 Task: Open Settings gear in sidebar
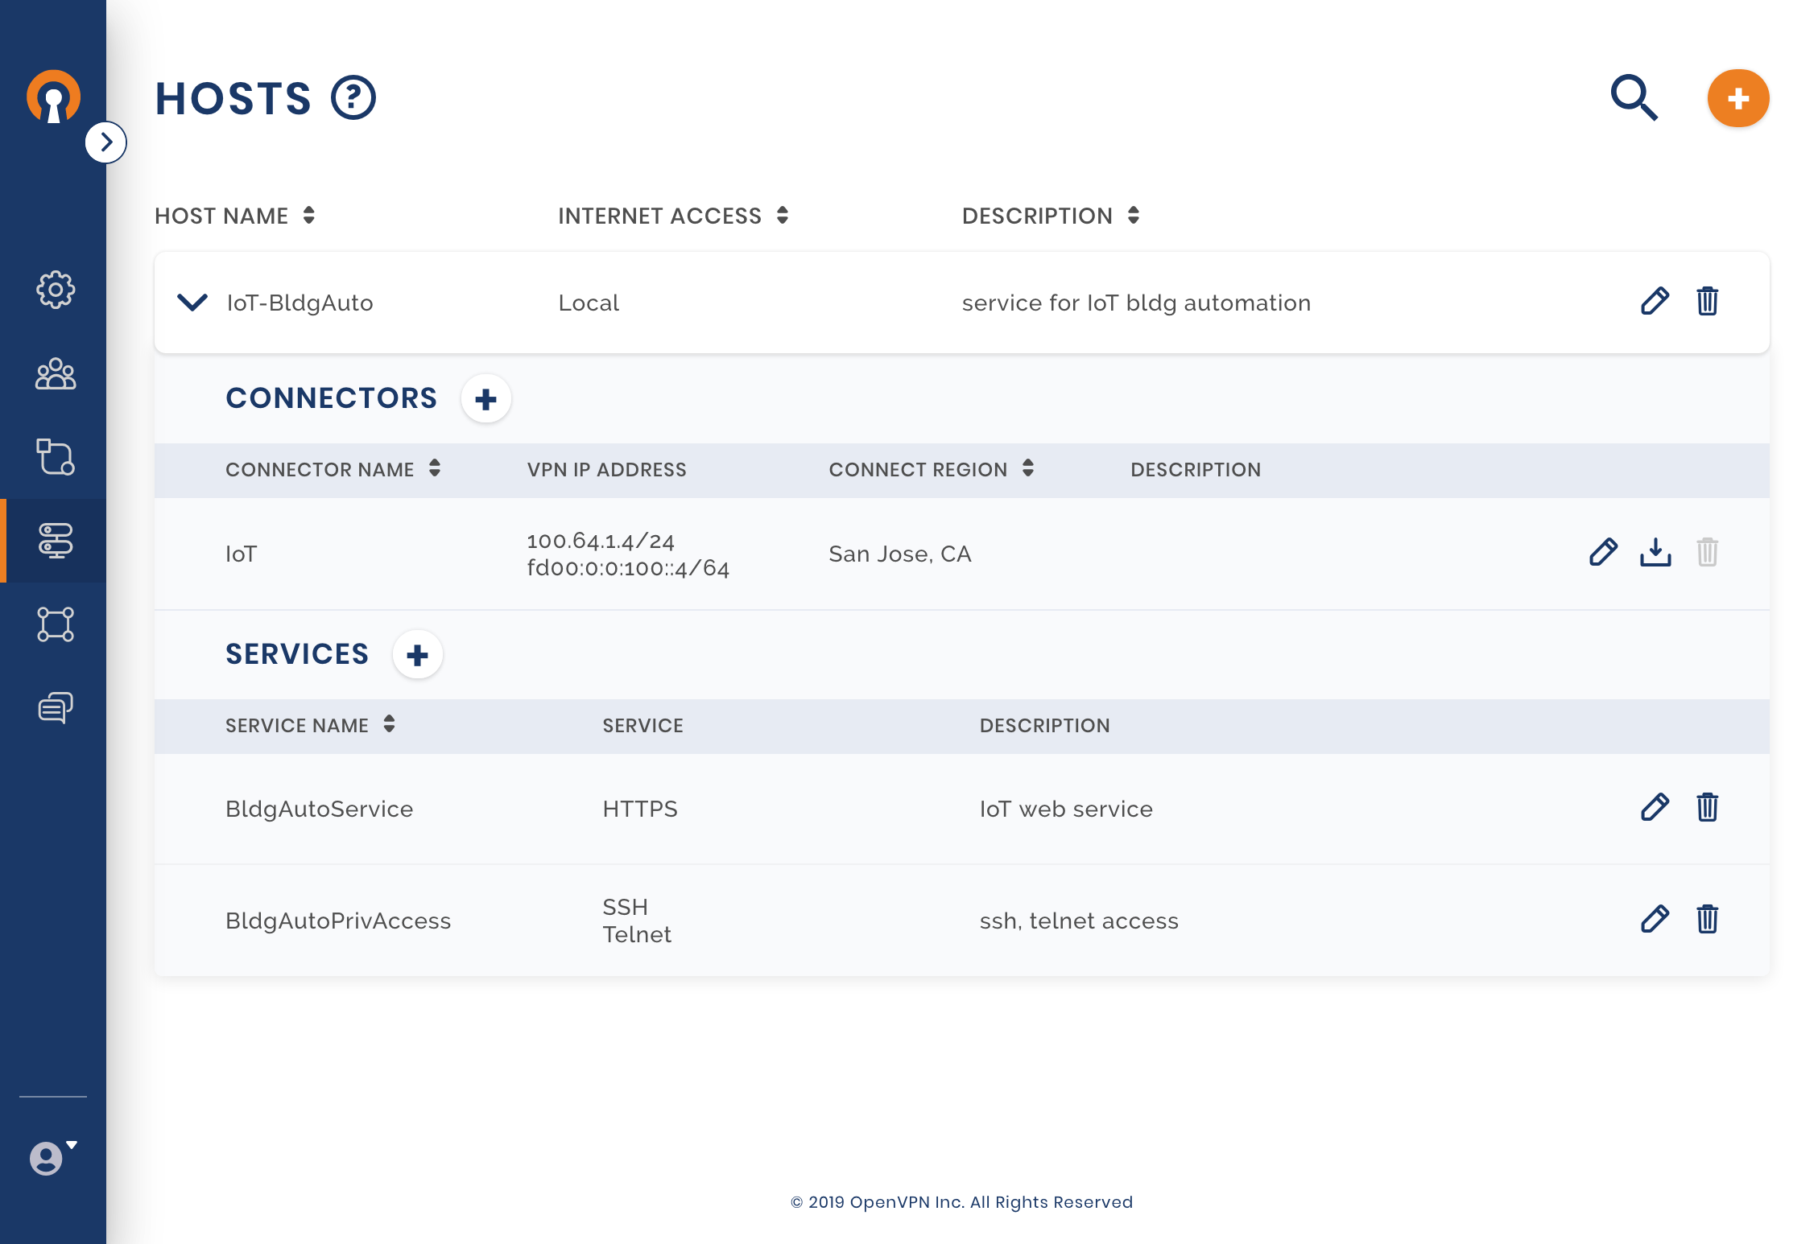tap(55, 290)
